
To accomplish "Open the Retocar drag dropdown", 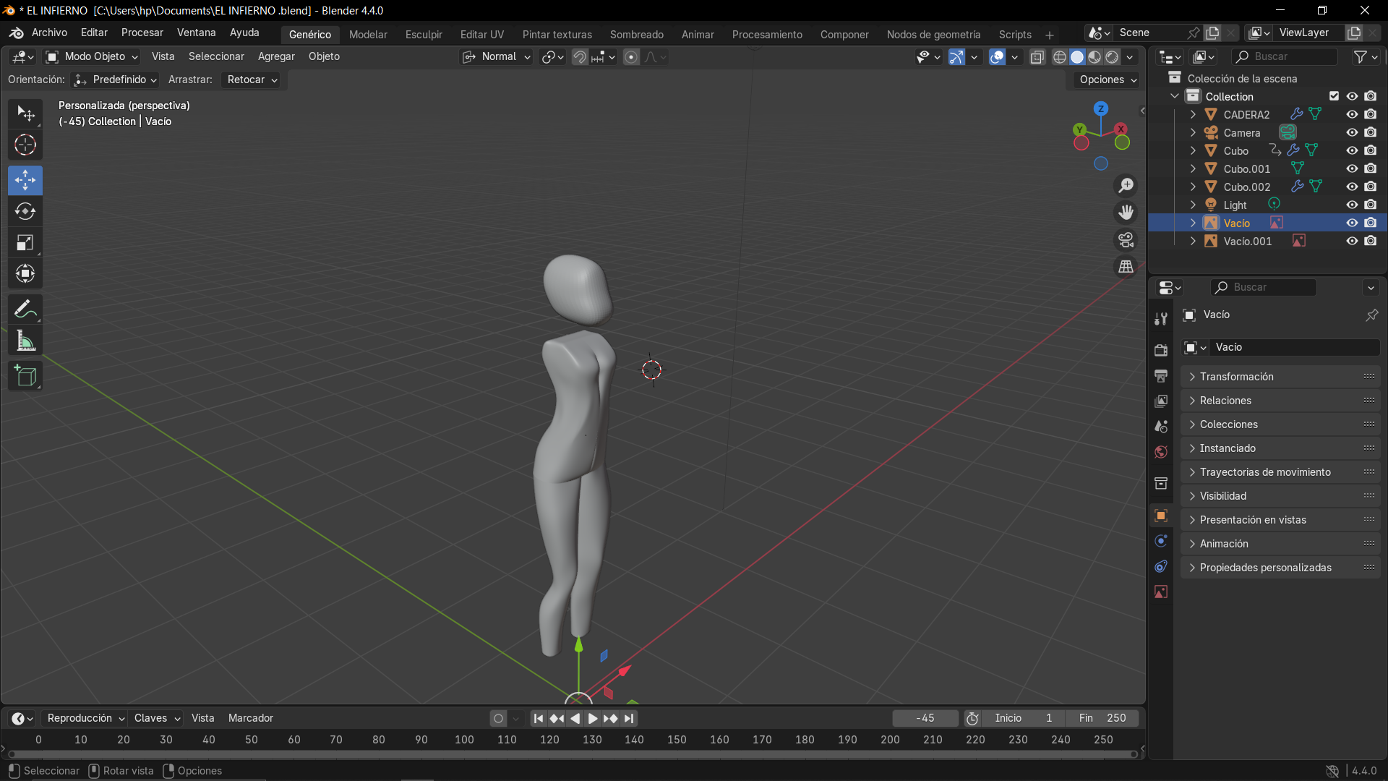I will tap(252, 80).
